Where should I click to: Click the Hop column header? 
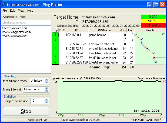55,30
